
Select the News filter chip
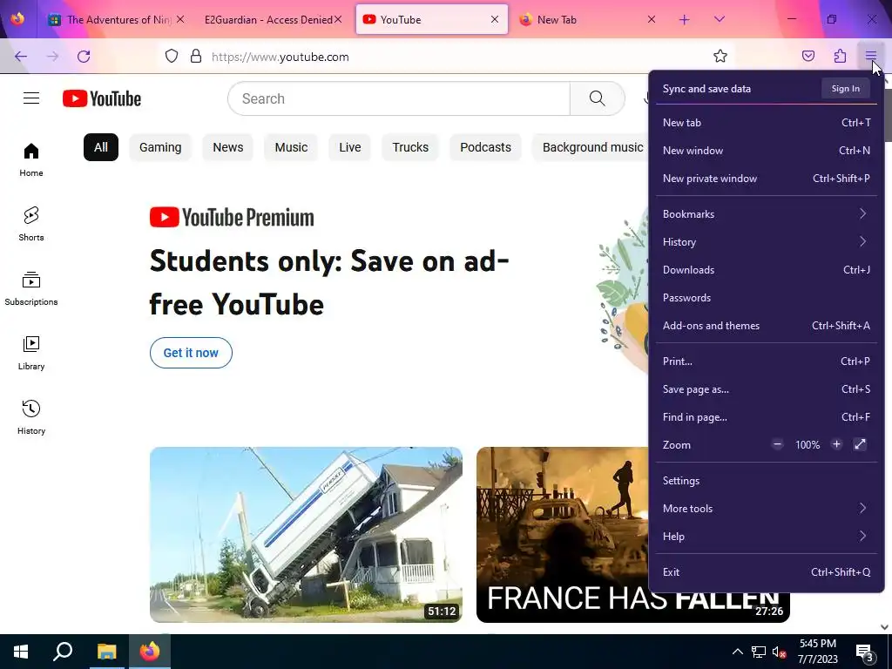pyautogui.click(x=228, y=147)
